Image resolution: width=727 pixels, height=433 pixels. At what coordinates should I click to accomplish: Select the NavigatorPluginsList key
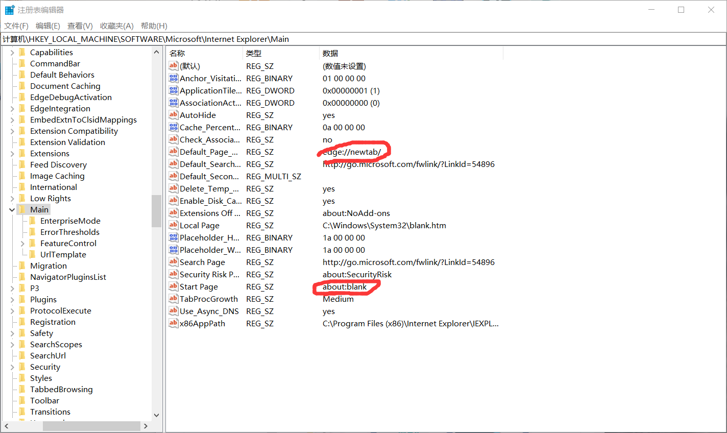[x=68, y=277]
